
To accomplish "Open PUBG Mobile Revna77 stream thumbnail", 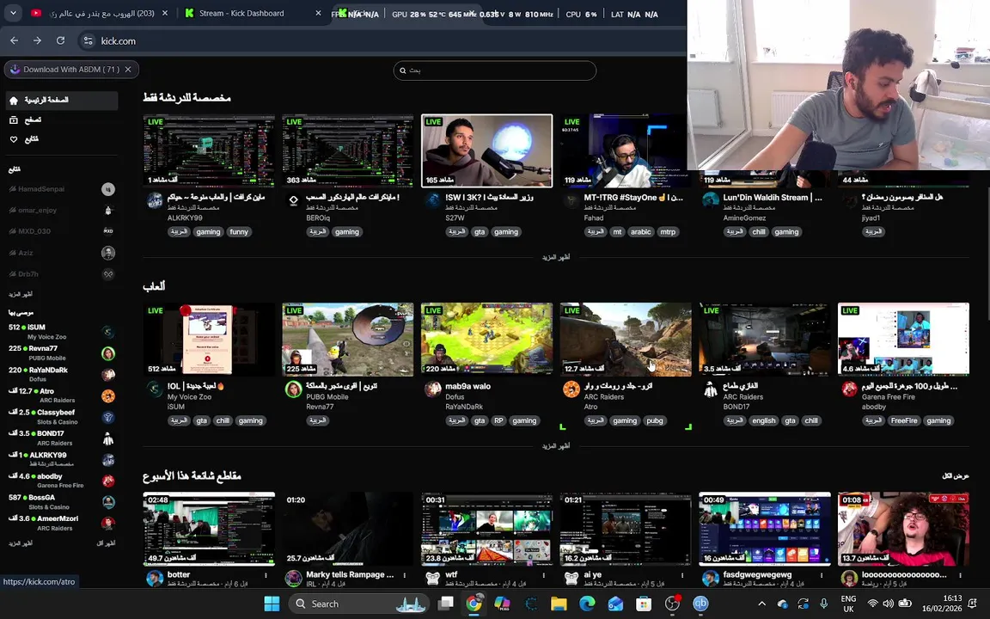I will [348, 340].
